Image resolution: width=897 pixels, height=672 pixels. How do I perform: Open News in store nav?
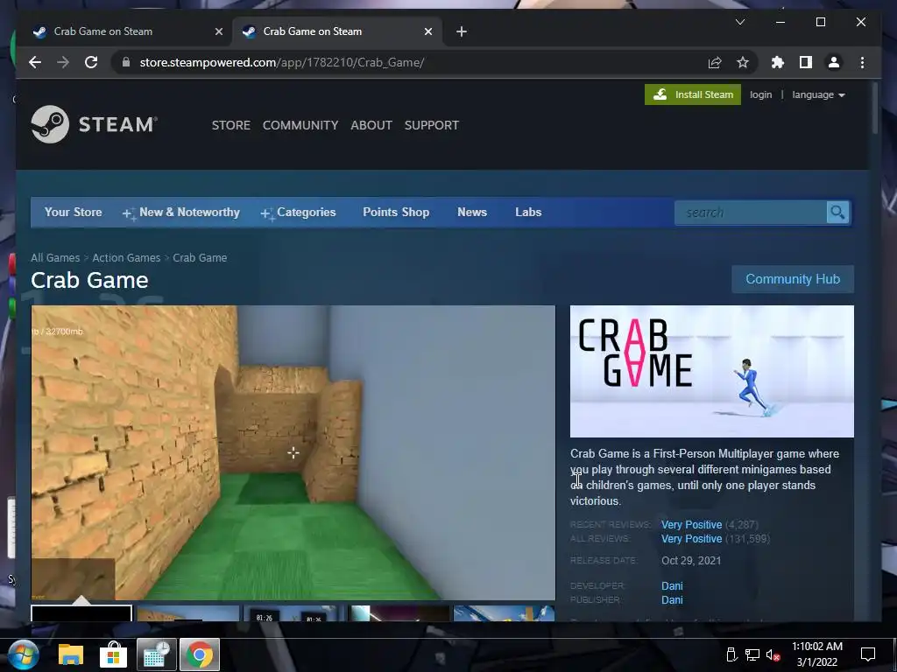coord(472,212)
